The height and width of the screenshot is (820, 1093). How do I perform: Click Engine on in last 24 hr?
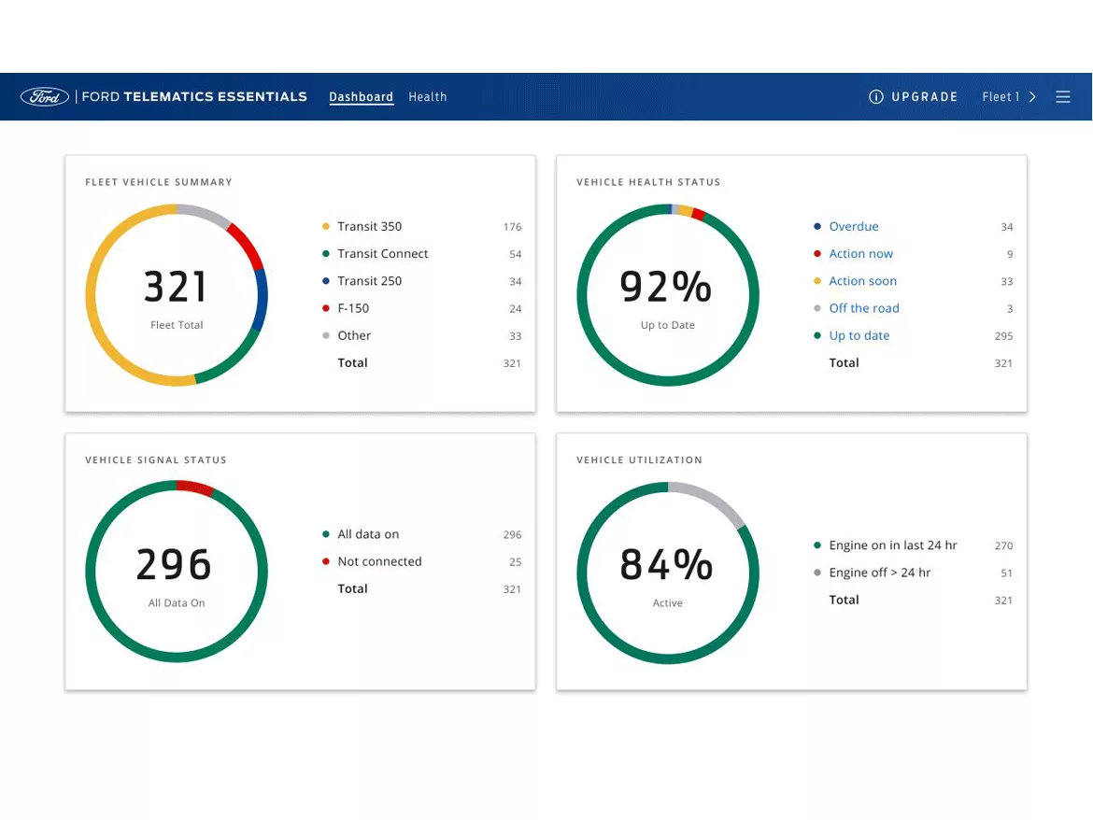tap(893, 545)
